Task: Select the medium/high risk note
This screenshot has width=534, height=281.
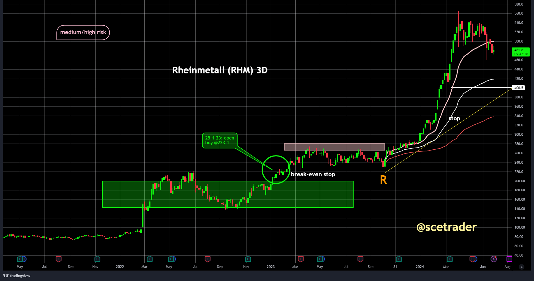Action: 83,32
